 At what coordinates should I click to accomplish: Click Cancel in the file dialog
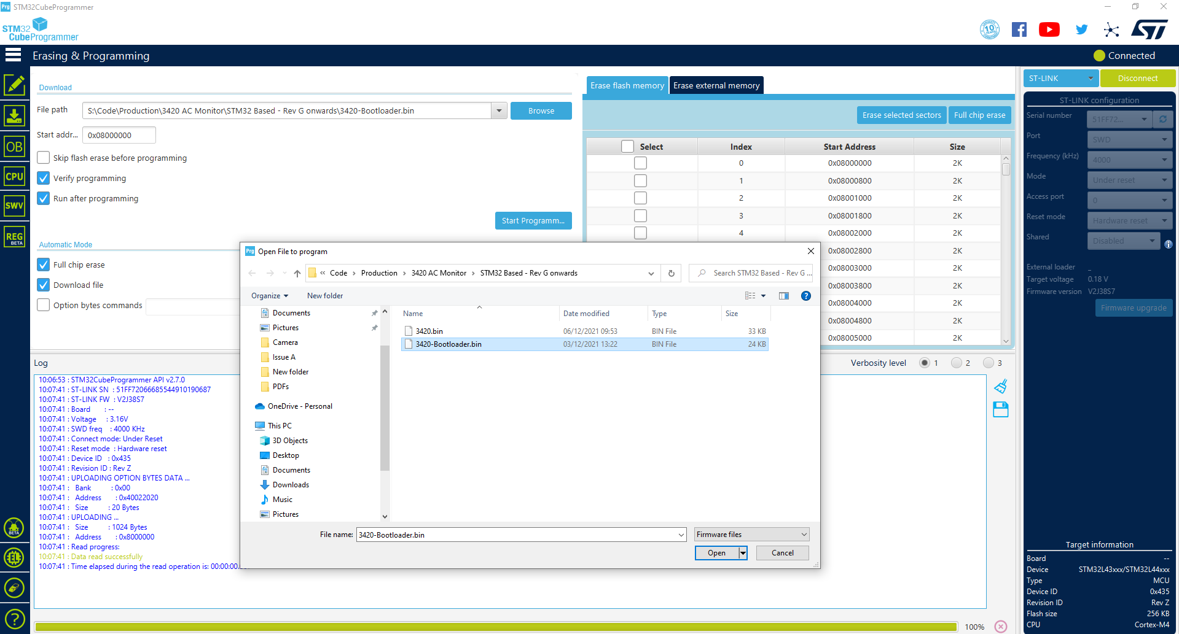click(782, 553)
